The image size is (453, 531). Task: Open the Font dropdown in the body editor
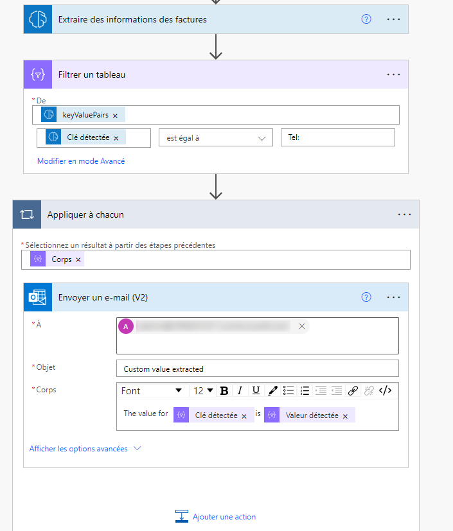click(153, 391)
